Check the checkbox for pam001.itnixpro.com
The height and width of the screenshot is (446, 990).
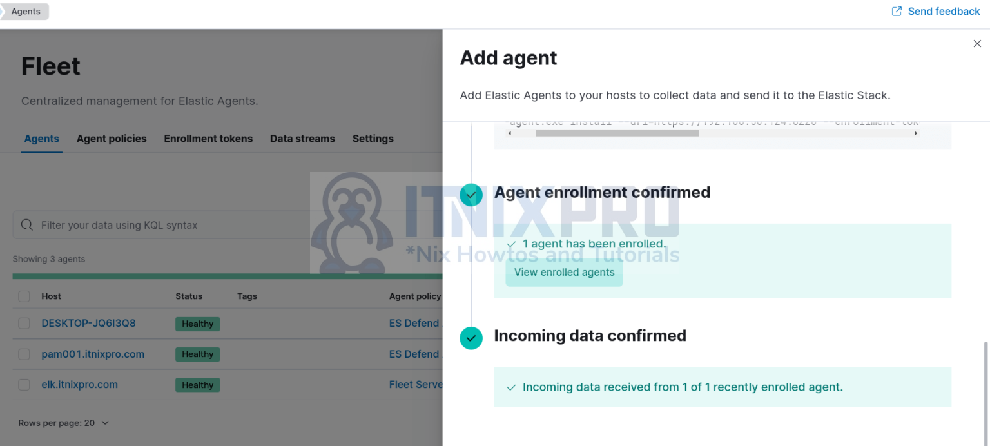(24, 354)
